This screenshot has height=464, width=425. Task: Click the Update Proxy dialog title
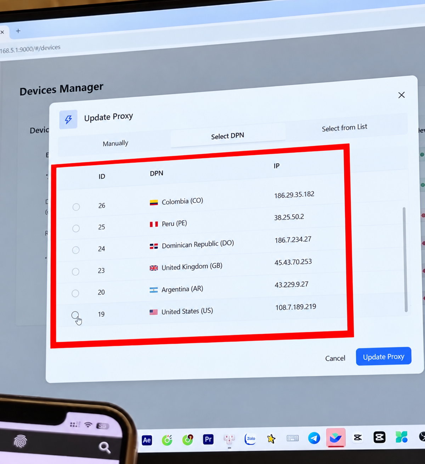(x=108, y=117)
